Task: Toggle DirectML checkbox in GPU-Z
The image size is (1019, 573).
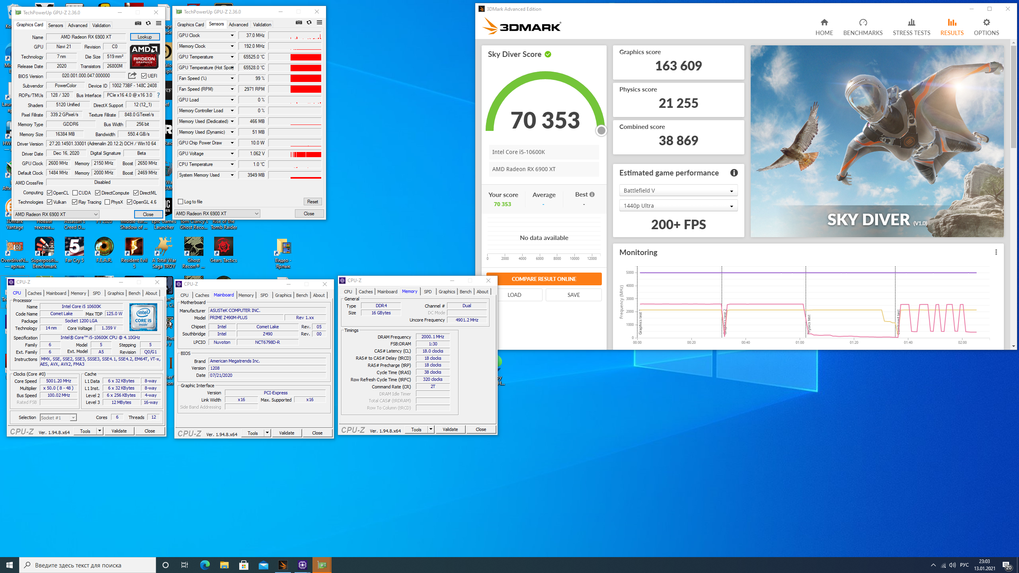Action: pyautogui.click(x=136, y=193)
